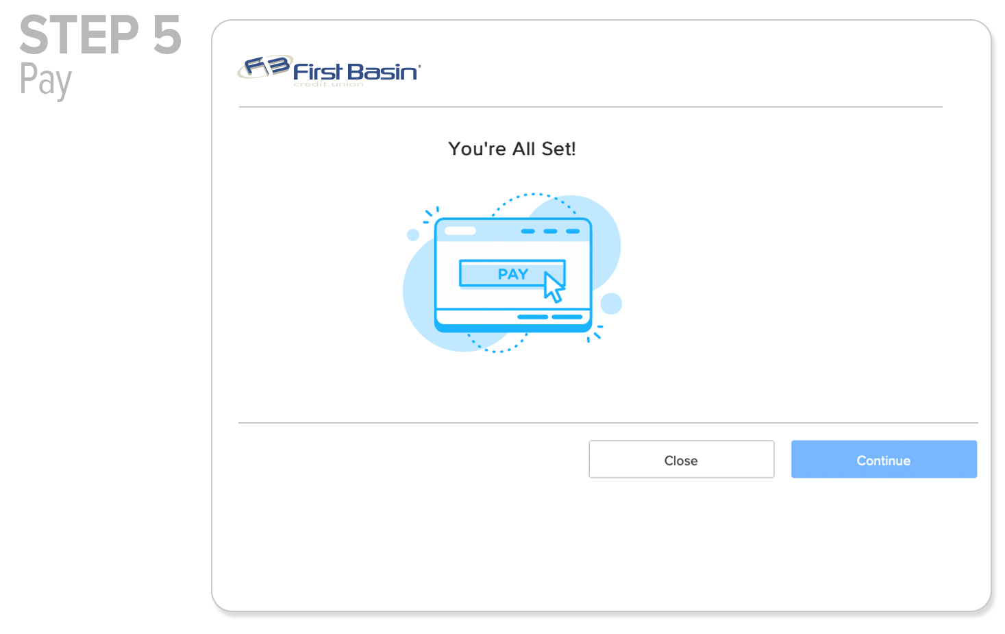
Task: Click the three dashes in illustrated window
Action: (x=550, y=232)
